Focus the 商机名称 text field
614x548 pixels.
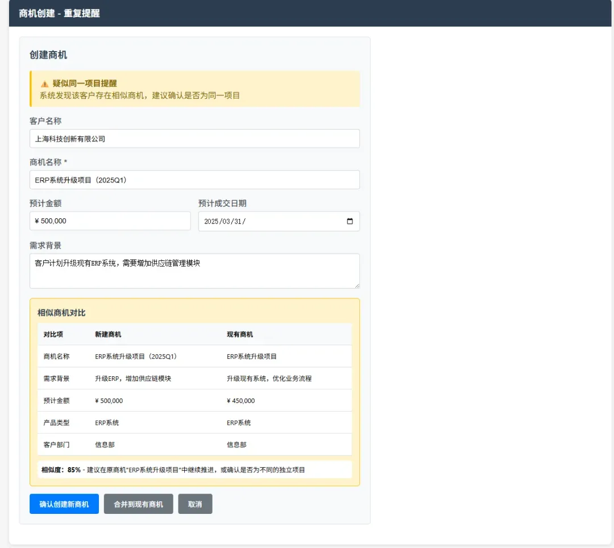pos(194,180)
